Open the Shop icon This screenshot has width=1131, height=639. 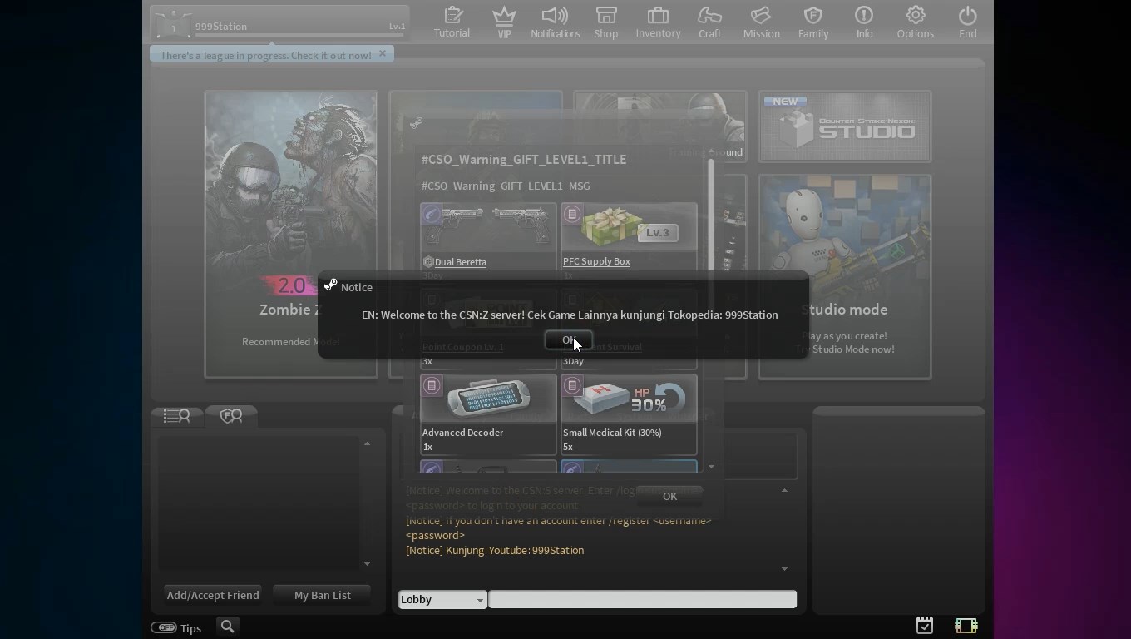click(x=605, y=23)
